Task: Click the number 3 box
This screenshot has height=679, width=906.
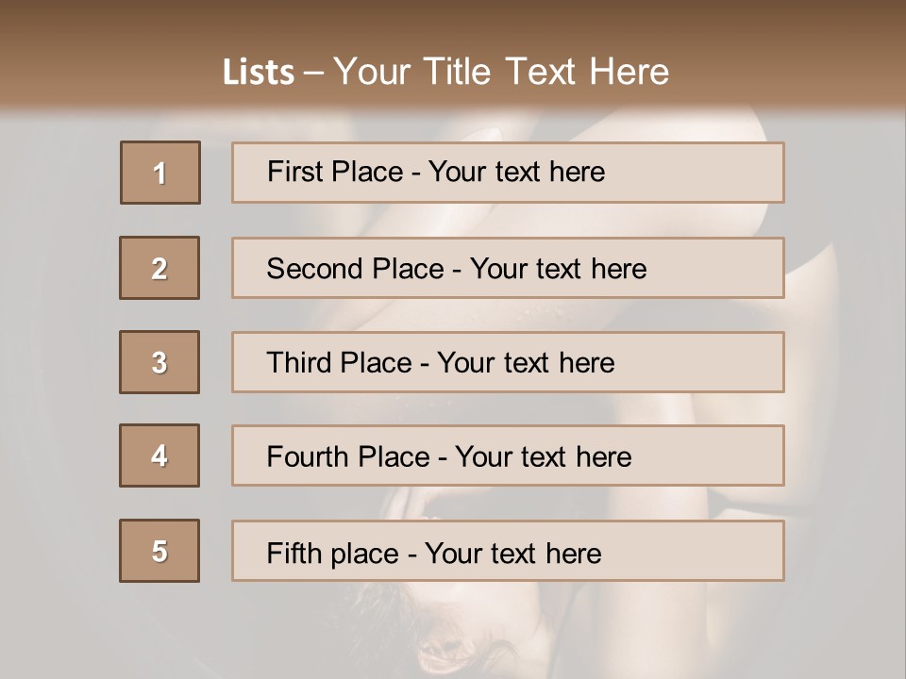Action: pyautogui.click(x=159, y=362)
